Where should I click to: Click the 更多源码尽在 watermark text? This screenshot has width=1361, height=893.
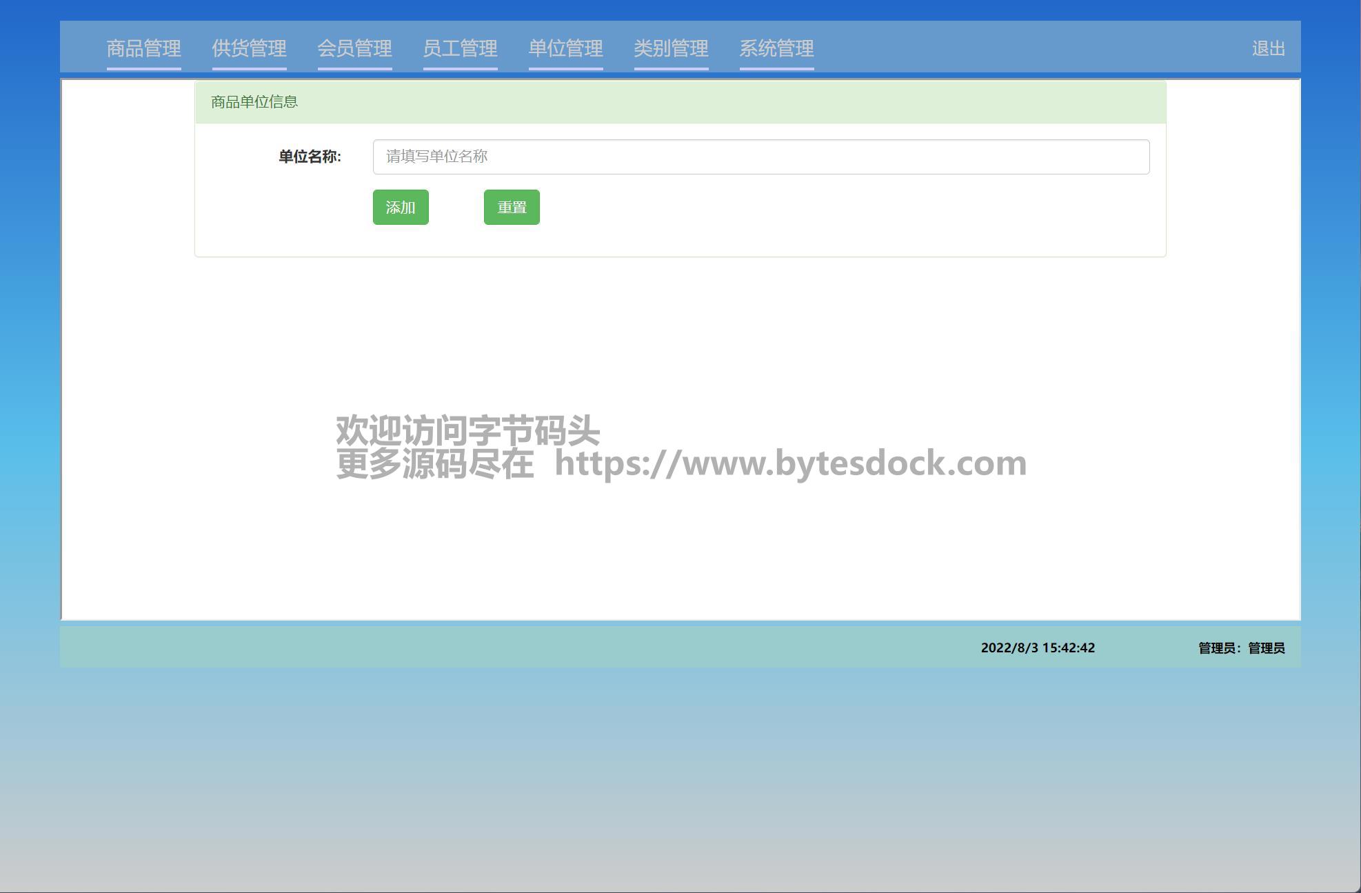point(434,463)
